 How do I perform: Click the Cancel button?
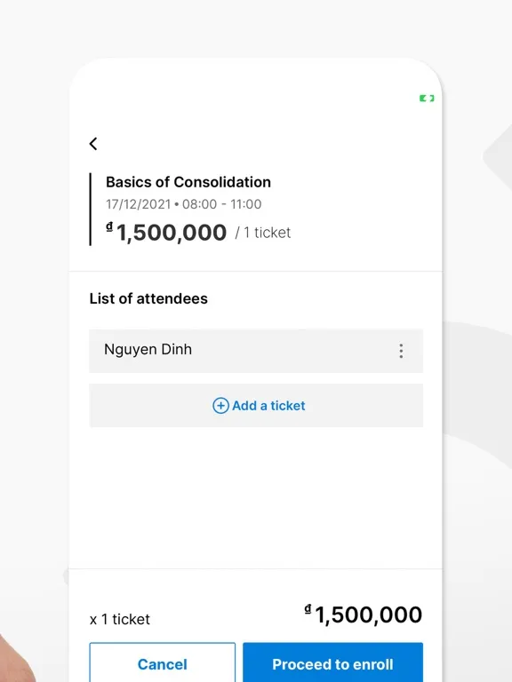pyautogui.click(x=163, y=662)
